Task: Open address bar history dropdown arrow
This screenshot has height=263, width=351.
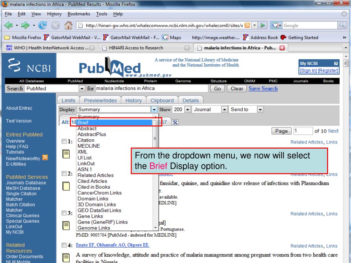Action: pyautogui.click(x=254, y=25)
